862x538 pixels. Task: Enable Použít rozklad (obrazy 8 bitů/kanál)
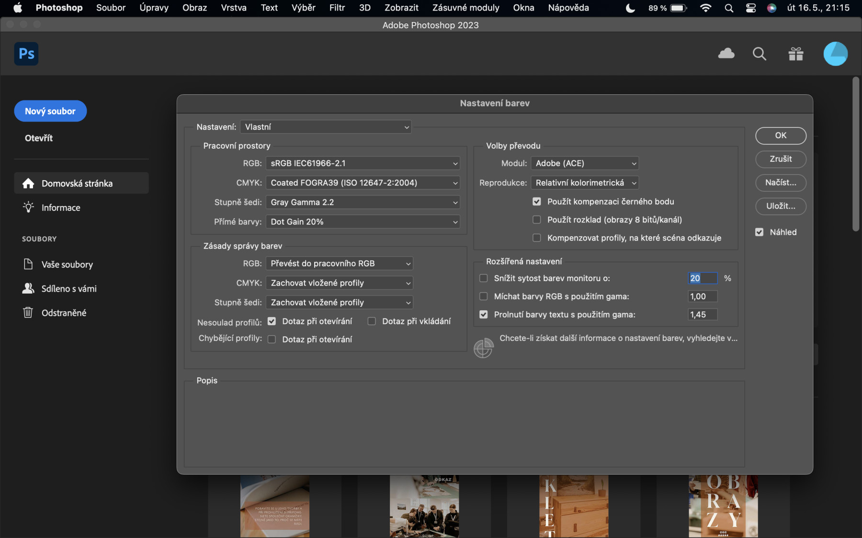[x=537, y=220]
